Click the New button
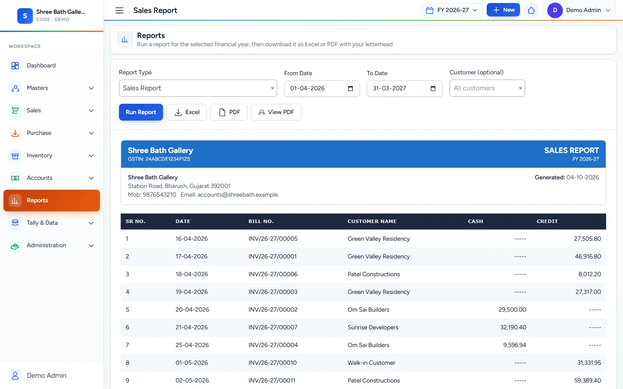623x389 pixels. point(503,10)
